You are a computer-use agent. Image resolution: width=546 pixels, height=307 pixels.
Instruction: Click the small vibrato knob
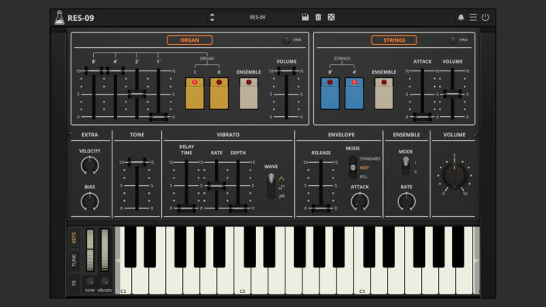[105, 281]
